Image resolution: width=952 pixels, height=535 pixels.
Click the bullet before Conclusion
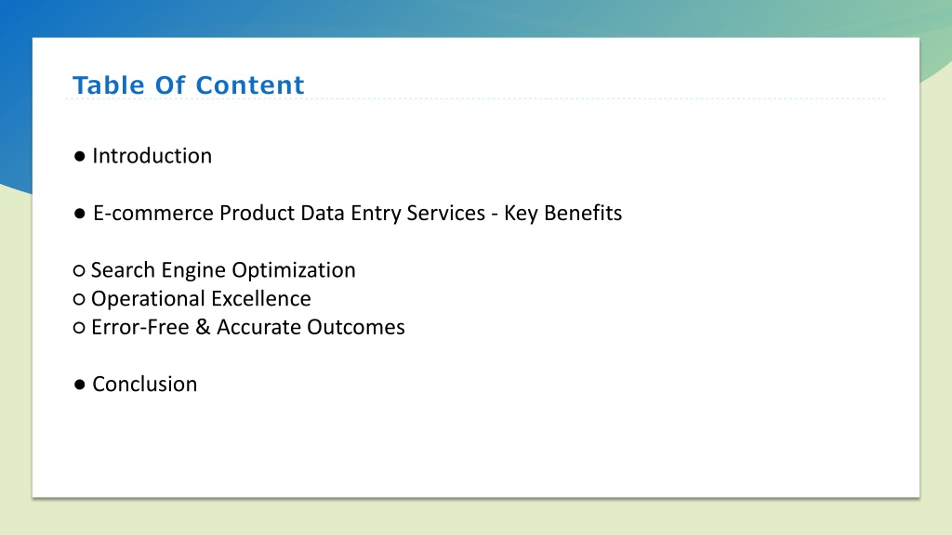click(80, 385)
